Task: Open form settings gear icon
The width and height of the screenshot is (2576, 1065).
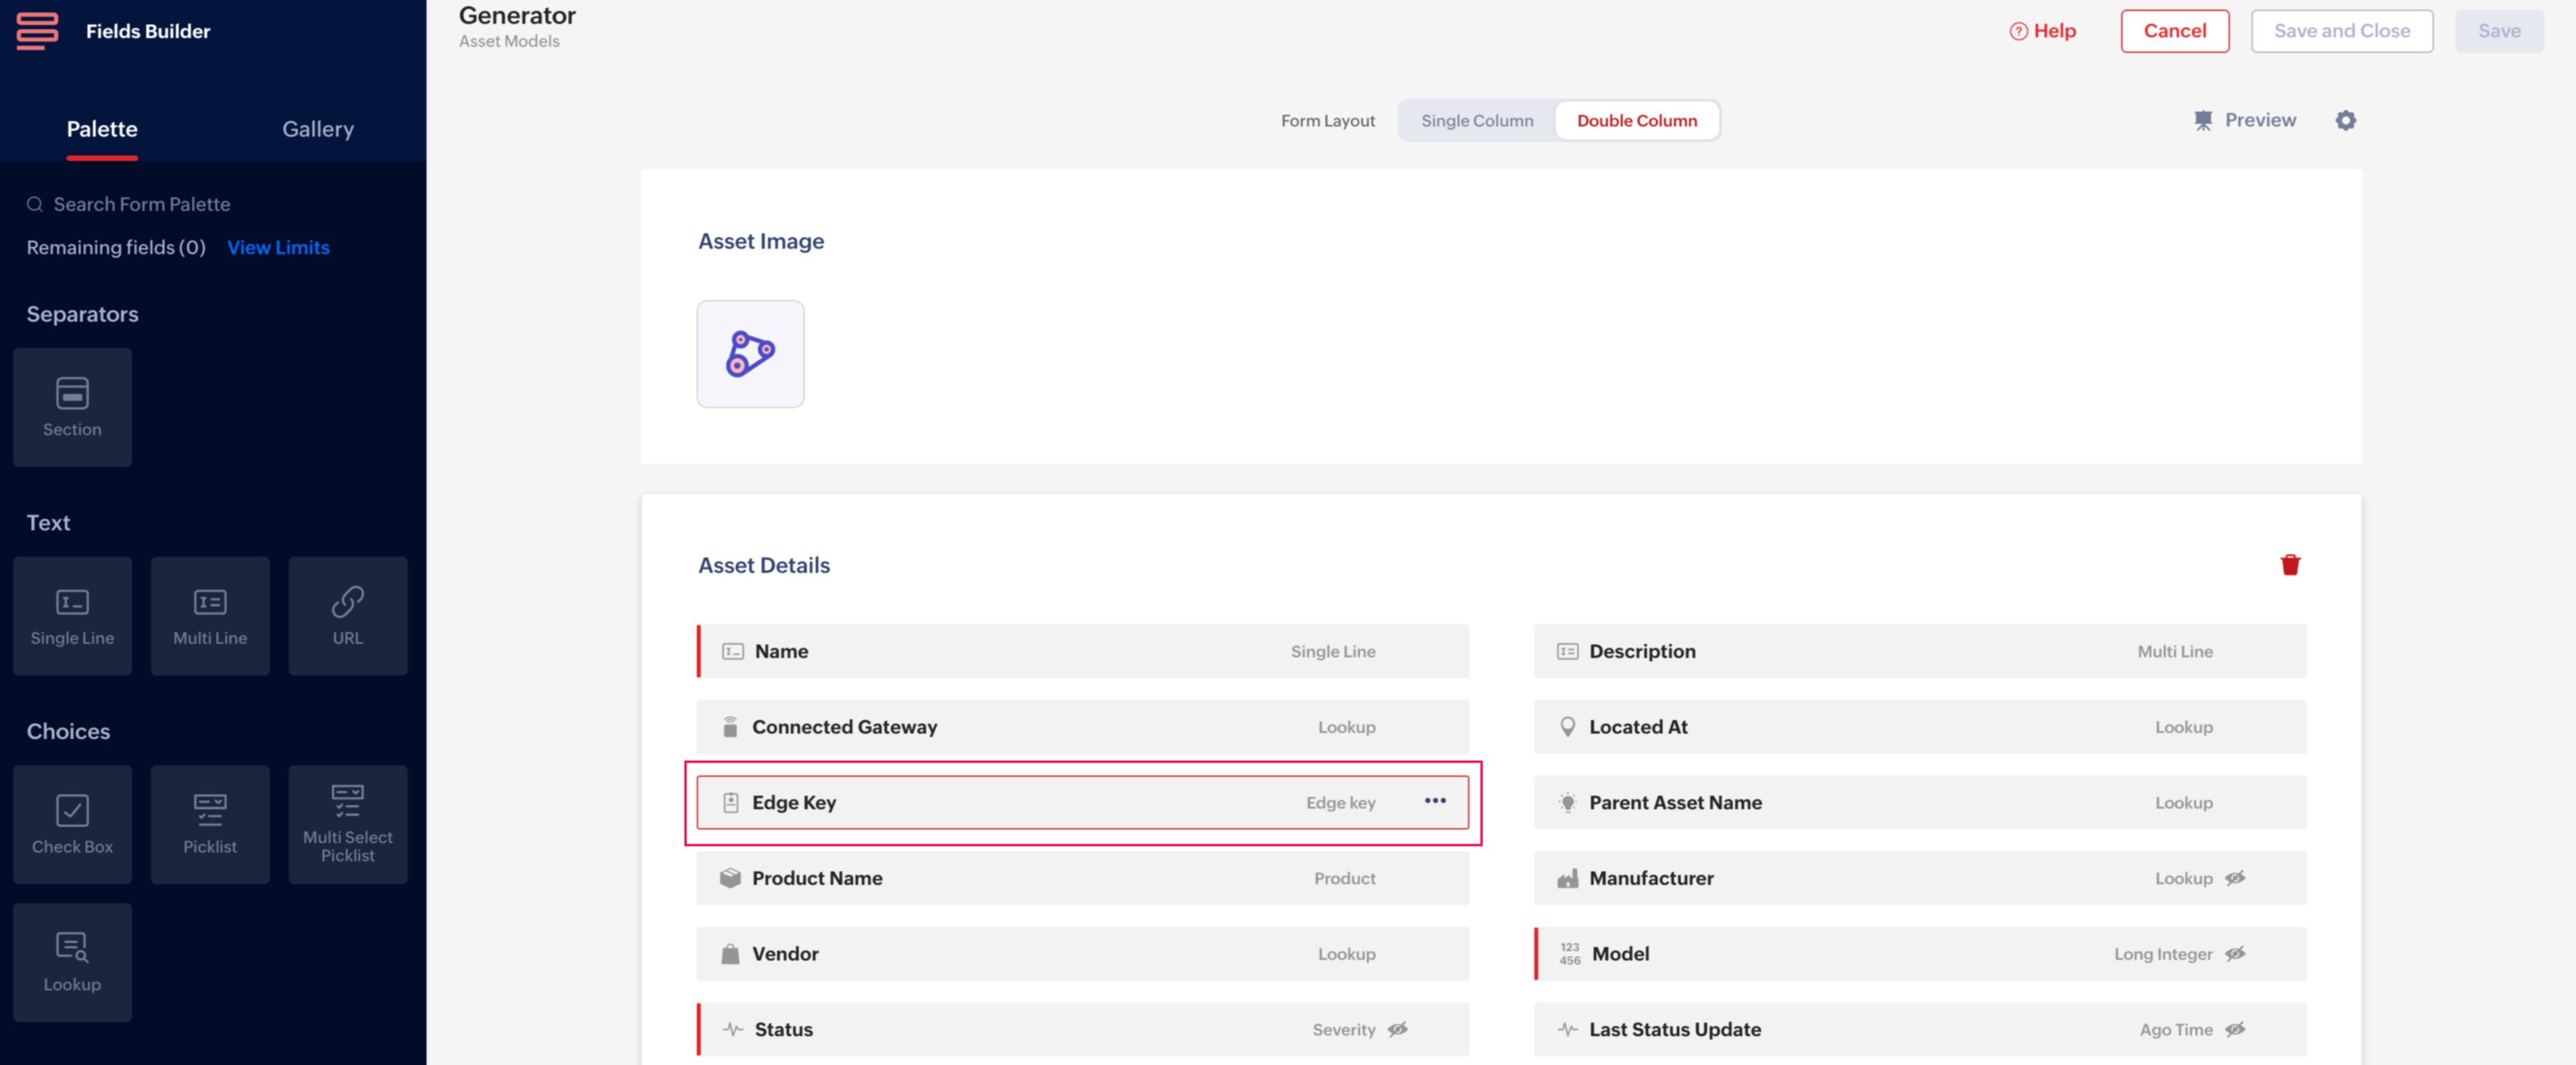Action: point(2345,120)
